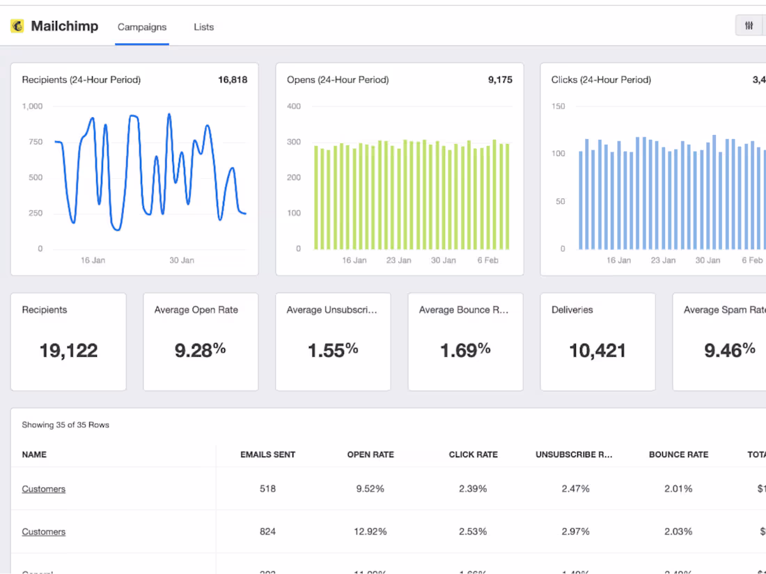Select the Average Open Rate stat card
This screenshot has height=574, width=766.
tap(201, 342)
